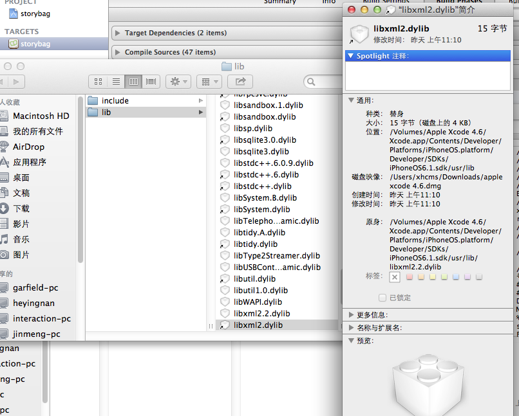519x416 pixels.
Task: Collapse the 预览 section
Action: 351,341
